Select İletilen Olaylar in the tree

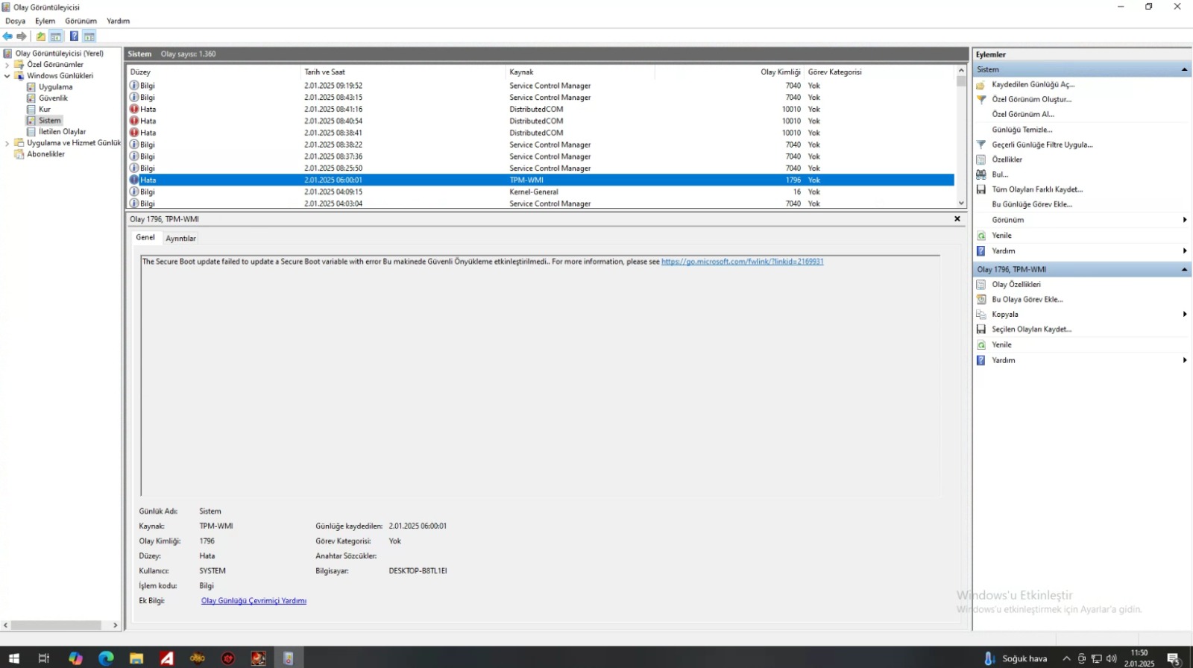[x=62, y=132]
